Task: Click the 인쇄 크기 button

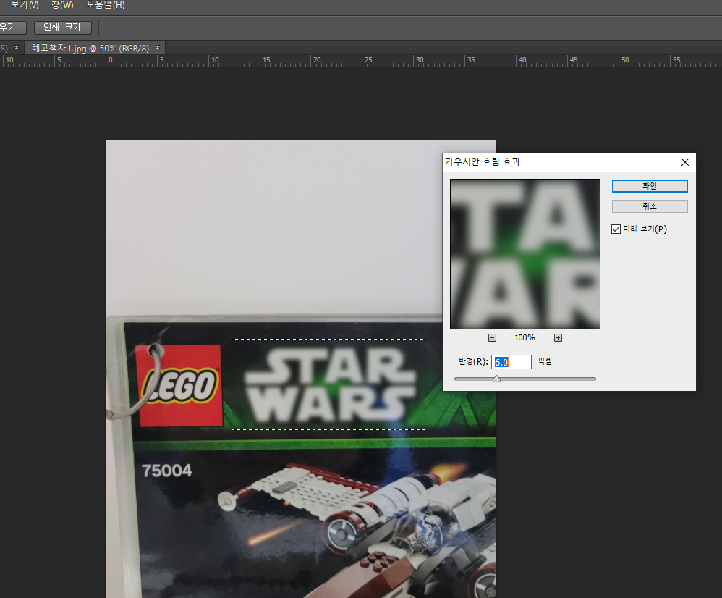Action: pyautogui.click(x=63, y=28)
